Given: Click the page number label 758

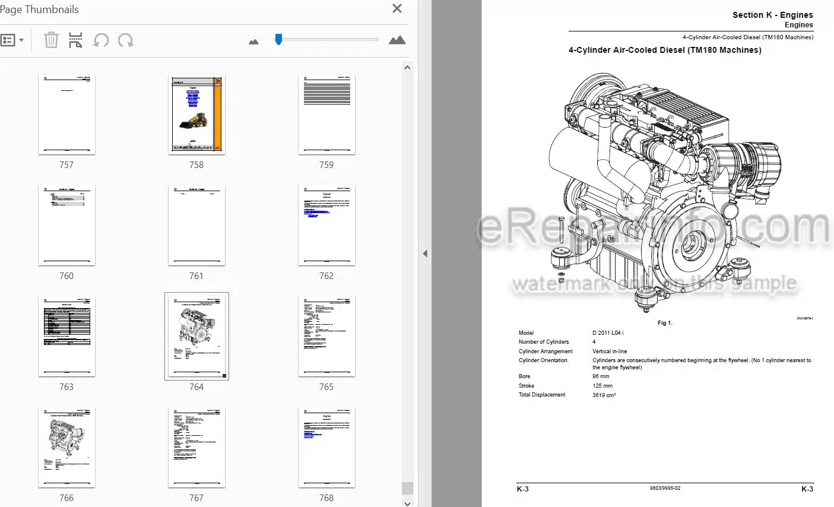Looking at the screenshot, I should point(196,165).
